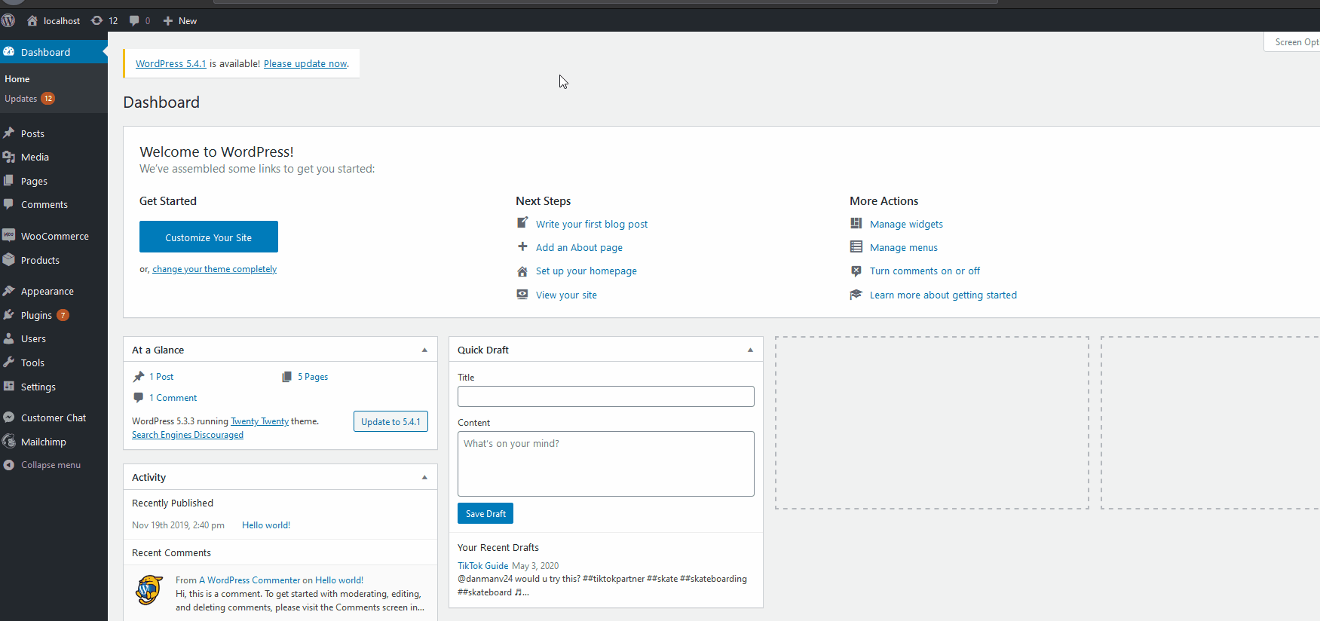
Task: Open the updates refresh icon showing 12
Action: 96,20
